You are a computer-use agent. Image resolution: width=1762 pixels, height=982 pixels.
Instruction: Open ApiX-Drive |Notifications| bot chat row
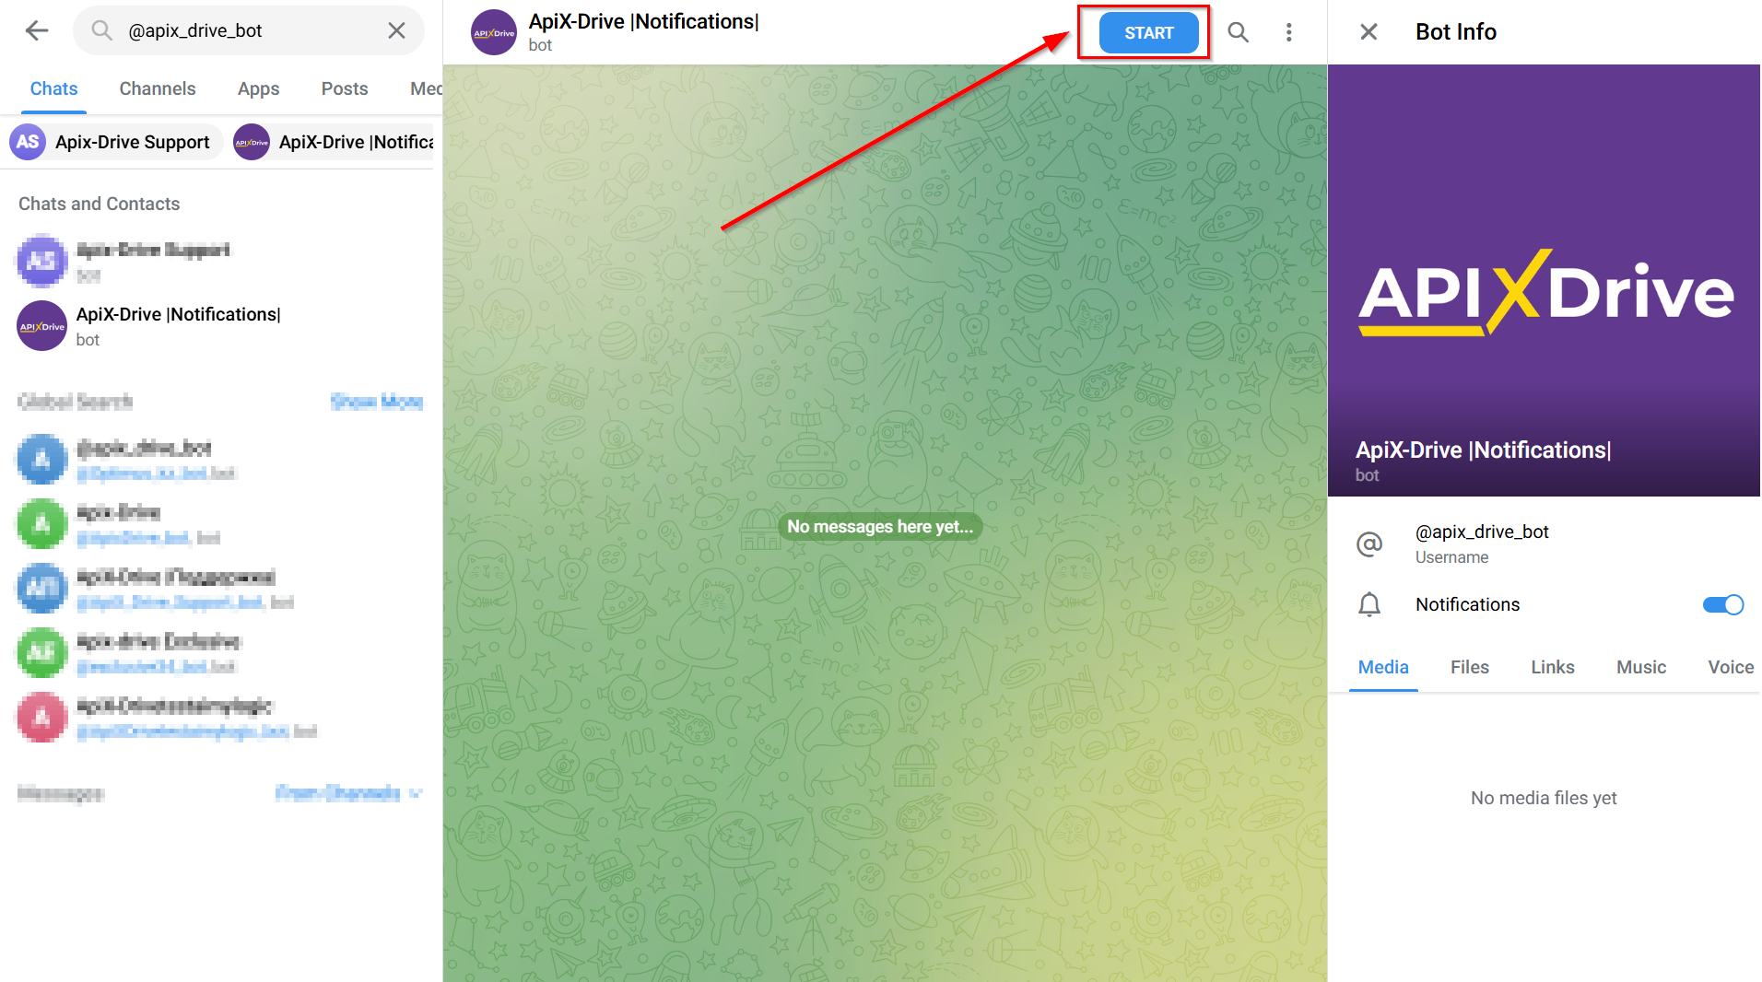(221, 326)
